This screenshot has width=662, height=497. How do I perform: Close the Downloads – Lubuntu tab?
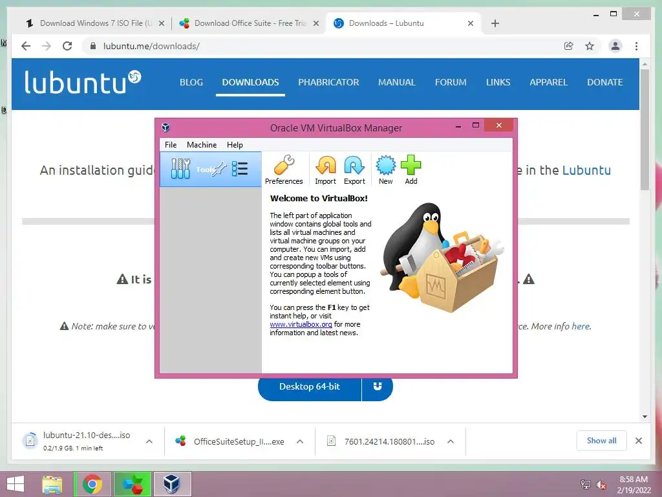click(x=471, y=23)
